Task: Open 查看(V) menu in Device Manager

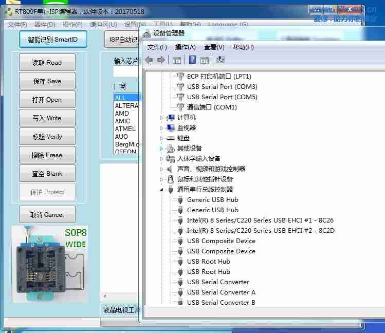Action: click(x=214, y=47)
